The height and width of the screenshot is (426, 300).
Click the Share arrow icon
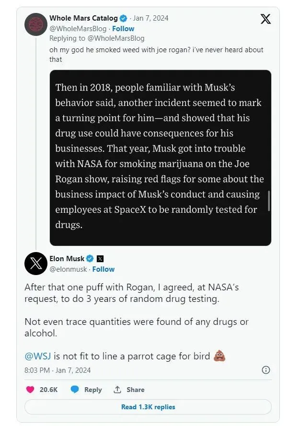click(117, 390)
